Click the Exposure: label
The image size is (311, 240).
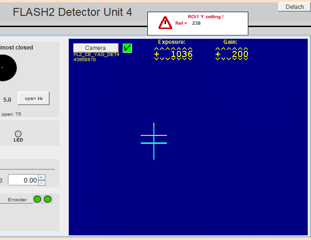tap(172, 42)
